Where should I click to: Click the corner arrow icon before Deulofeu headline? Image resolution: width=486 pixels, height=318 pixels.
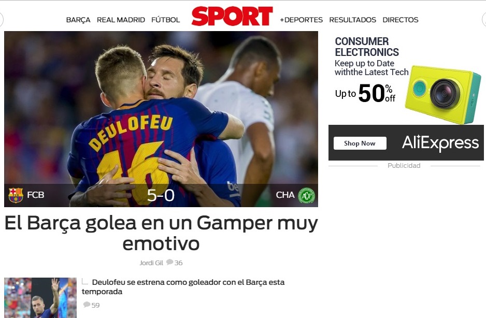[x=85, y=281]
